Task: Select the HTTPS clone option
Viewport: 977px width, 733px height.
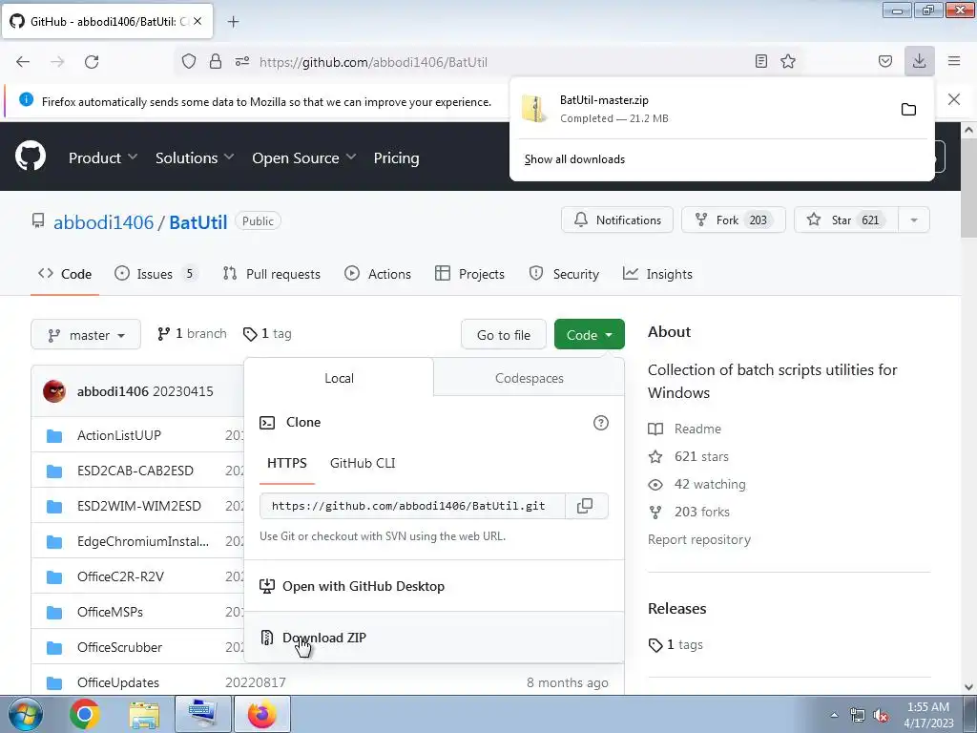Action: pyautogui.click(x=286, y=463)
